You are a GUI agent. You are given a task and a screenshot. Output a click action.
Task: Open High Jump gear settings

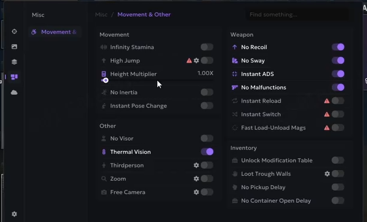(x=197, y=60)
